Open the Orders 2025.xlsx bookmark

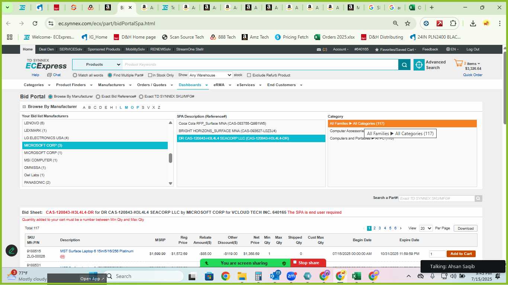pyautogui.click(x=334, y=37)
